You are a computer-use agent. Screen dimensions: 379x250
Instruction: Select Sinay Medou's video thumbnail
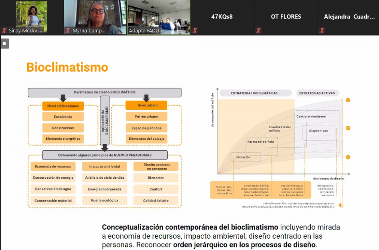pos(32,17)
